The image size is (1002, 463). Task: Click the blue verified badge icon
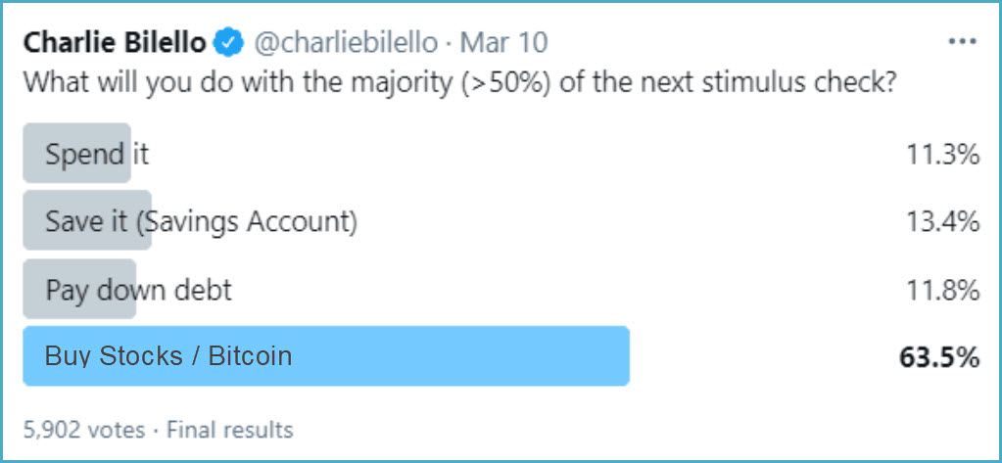coord(229,42)
